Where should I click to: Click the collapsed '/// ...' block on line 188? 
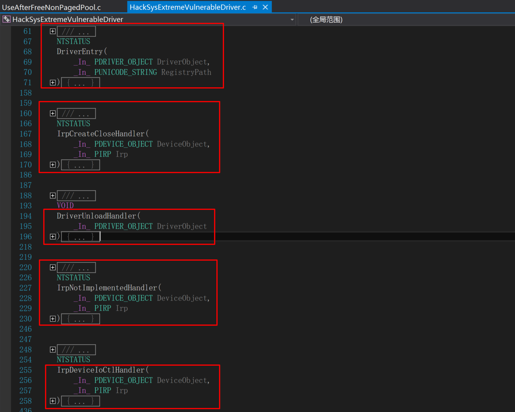coord(76,195)
